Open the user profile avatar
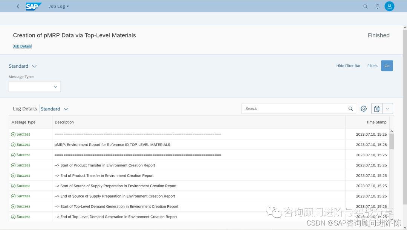This screenshot has width=407, height=230. click(389, 6)
